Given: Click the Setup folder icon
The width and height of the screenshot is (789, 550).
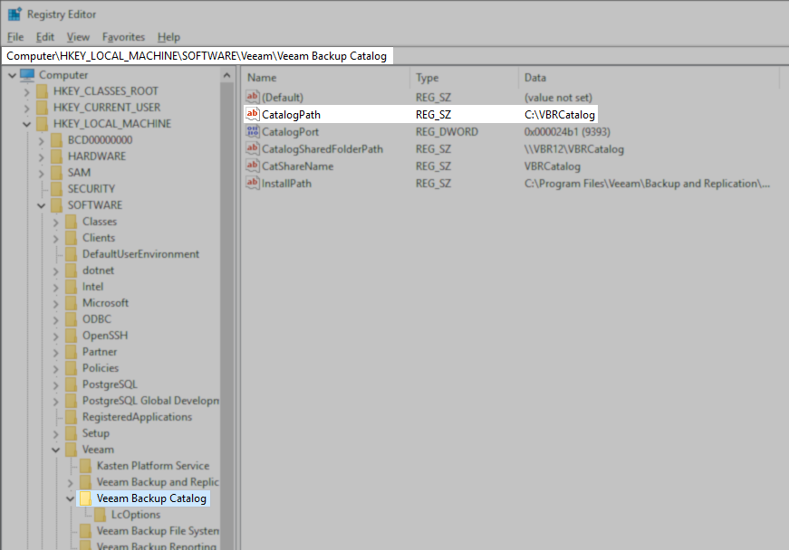Looking at the screenshot, I should (x=72, y=433).
